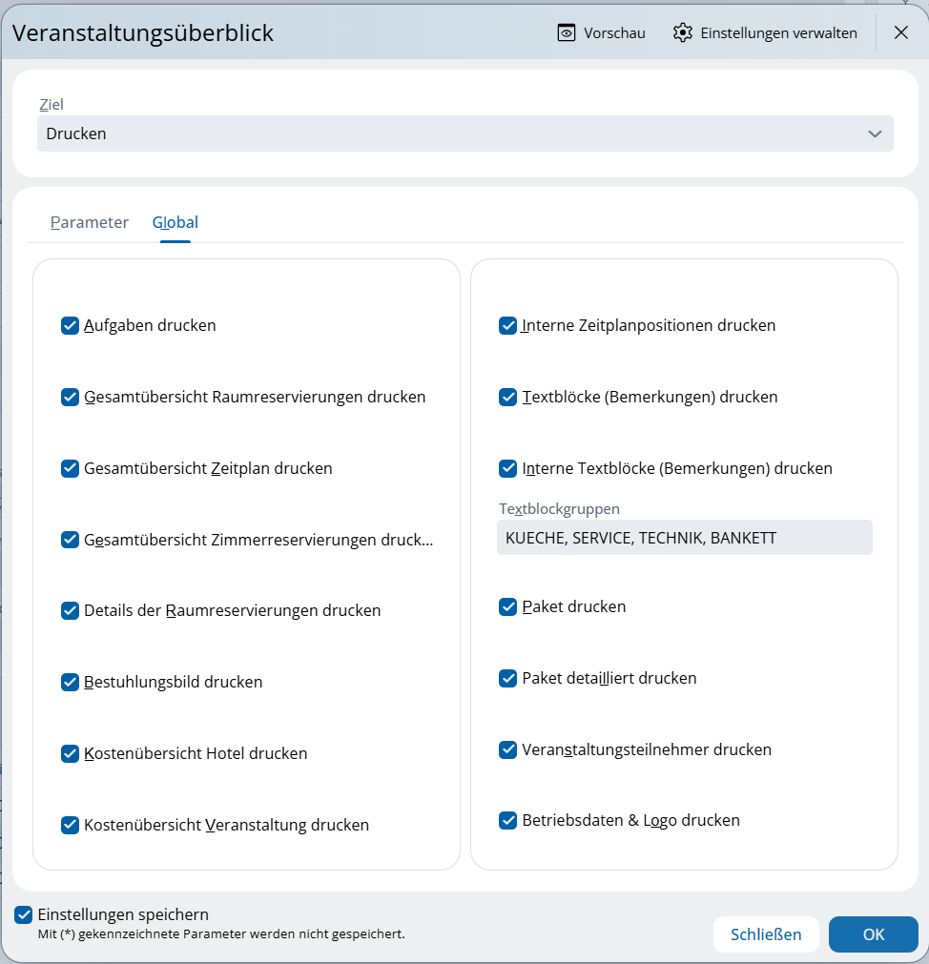The height and width of the screenshot is (964, 929).
Task: Disable Einstellungen speichern checkbox
Action: (24, 914)
